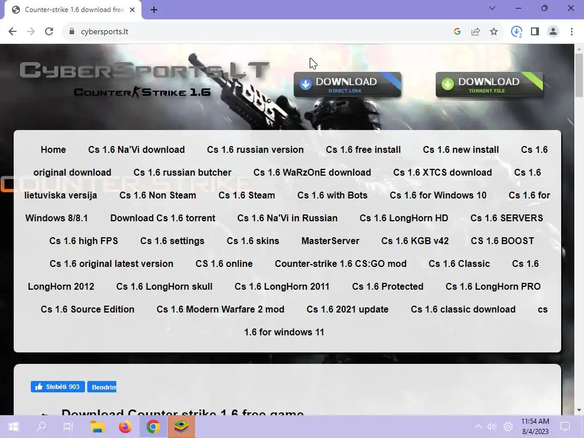Open Cs 1.6 SERVERS link
The width and height of the screenshot is (584, 438).
pyautogui.click(x=506, y=218)
